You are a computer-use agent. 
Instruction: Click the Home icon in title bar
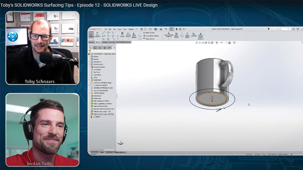(x=142, y=29)
